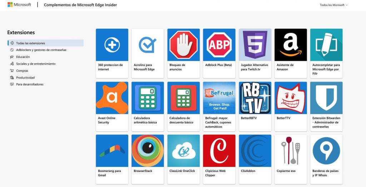Select Todas las extensiones category
The image size is (366, 187).
click(31, 43)
